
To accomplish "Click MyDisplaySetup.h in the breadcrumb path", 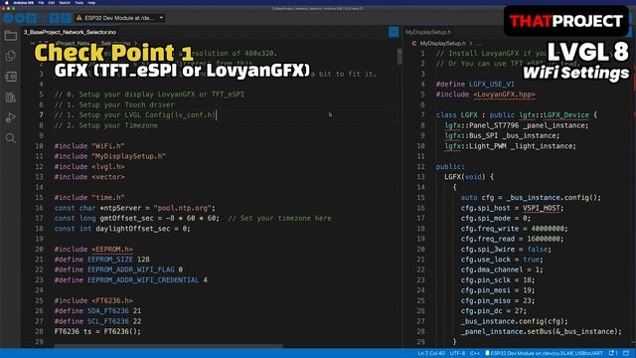I will click(x=442, y=43).
